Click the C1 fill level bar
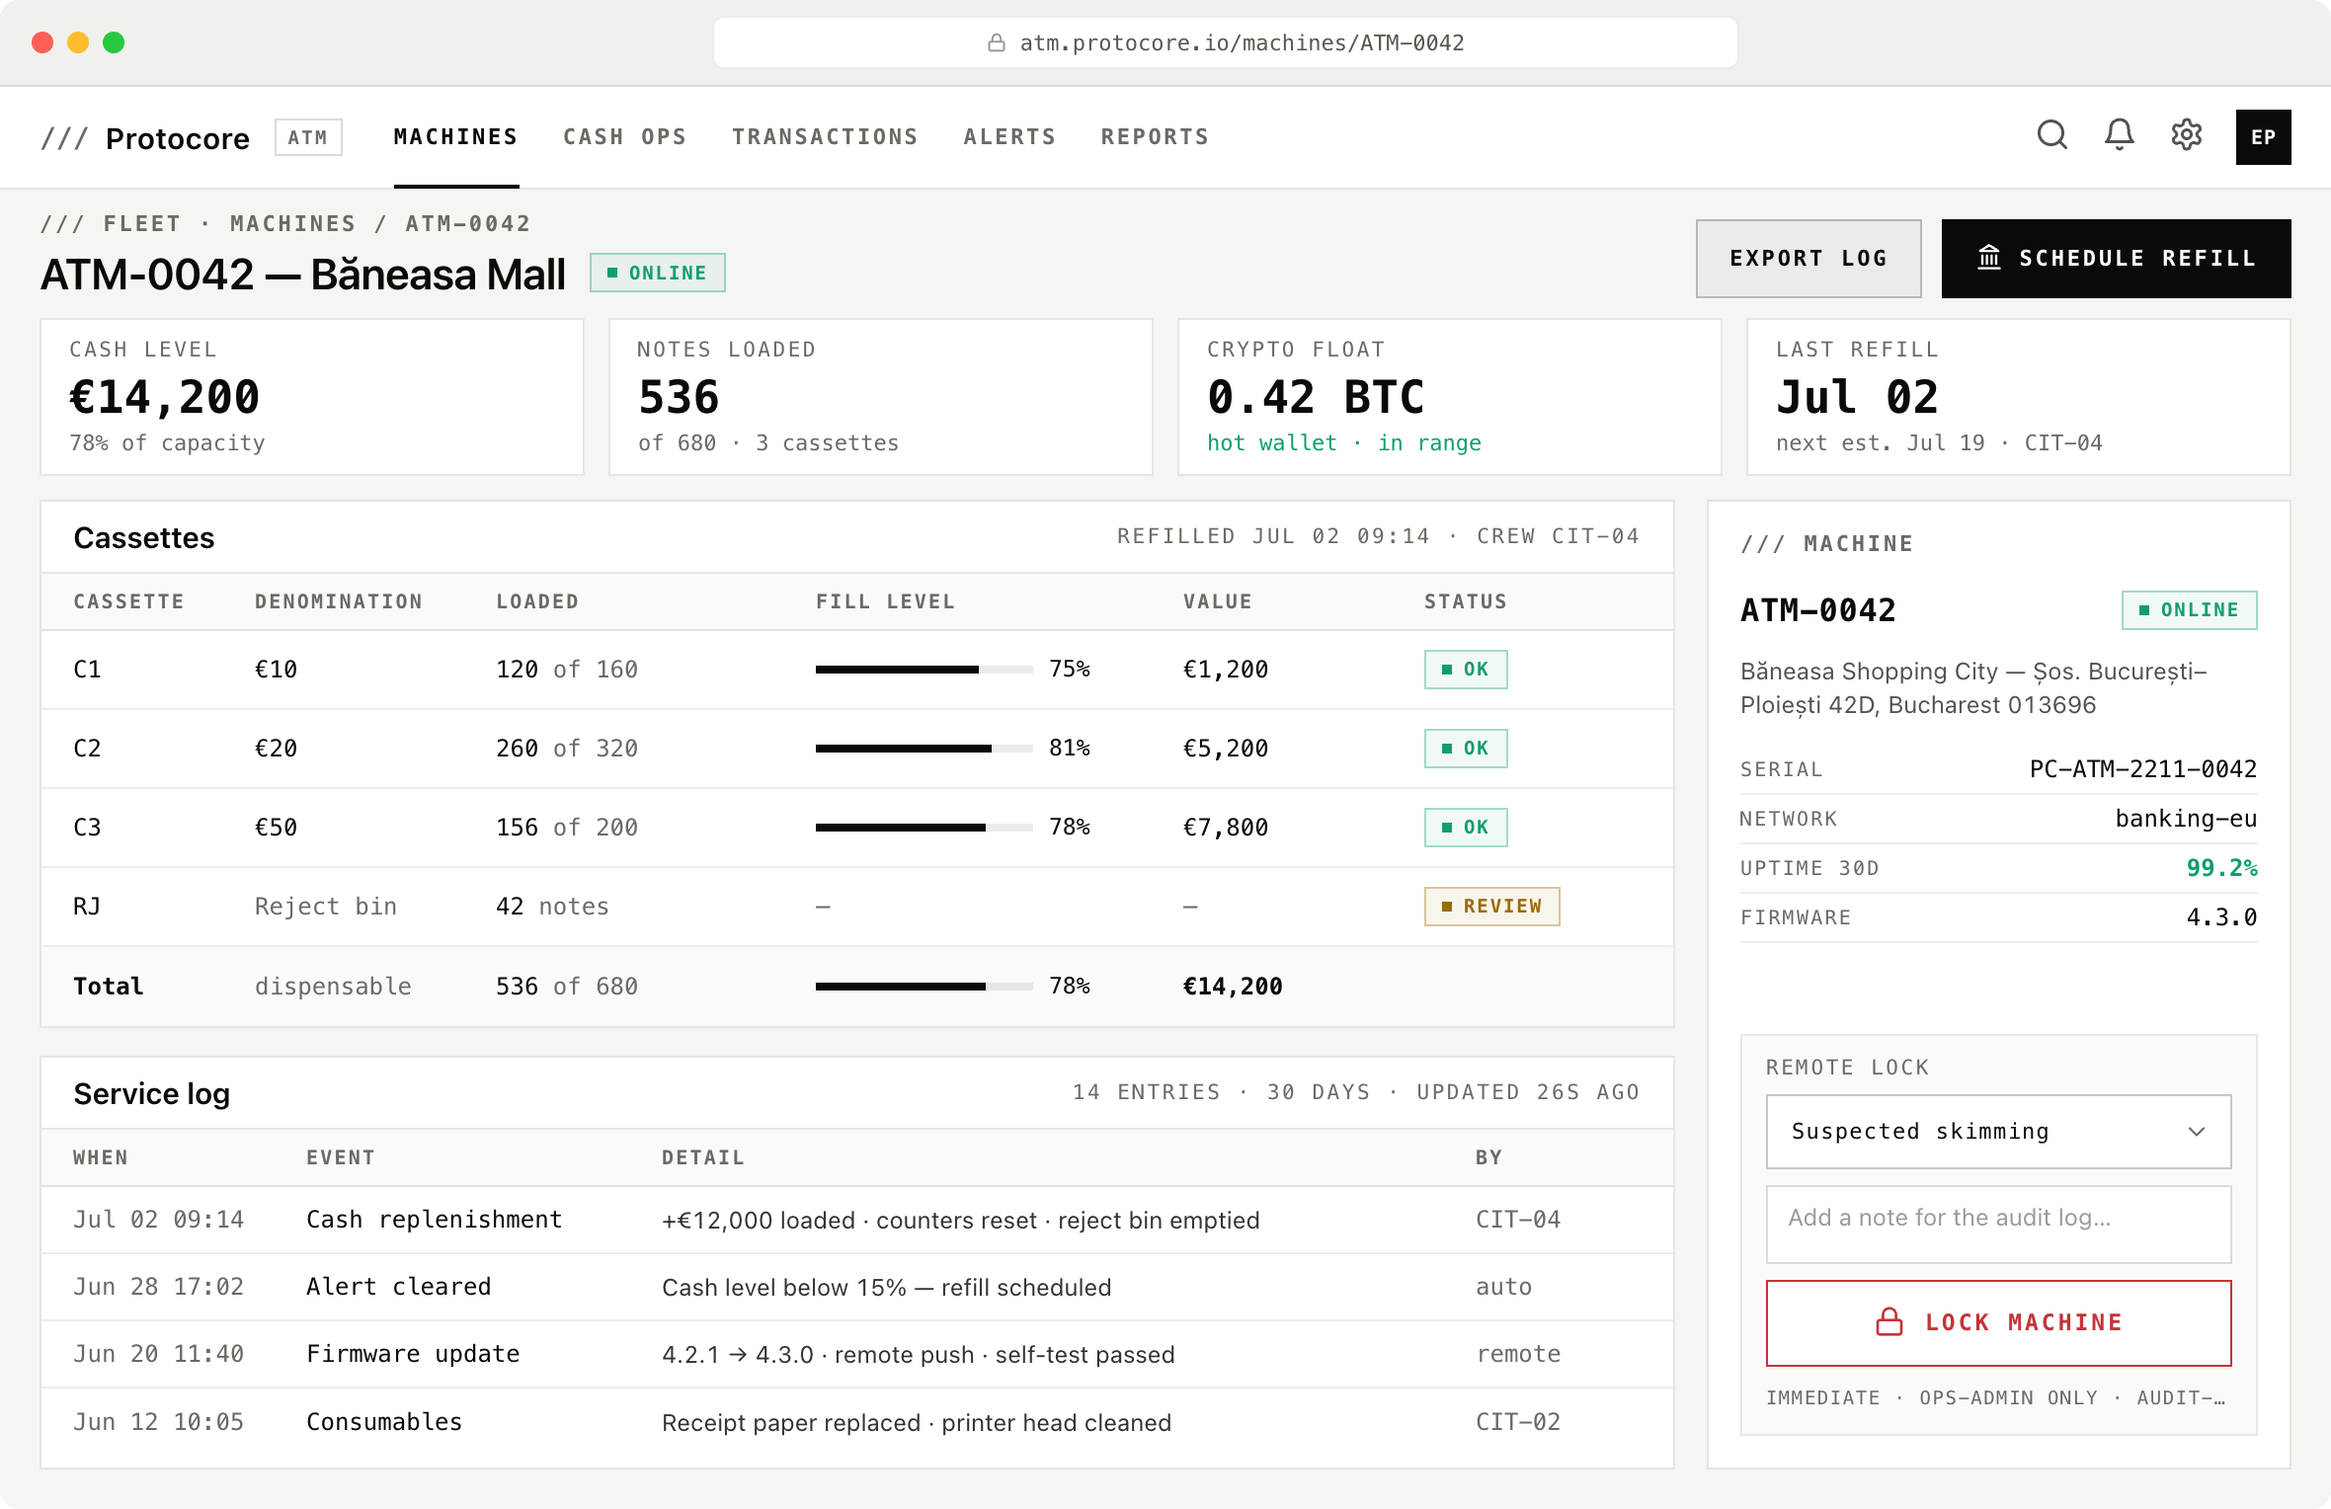This screenshot has height=1509, width=2331. (924, 670)
